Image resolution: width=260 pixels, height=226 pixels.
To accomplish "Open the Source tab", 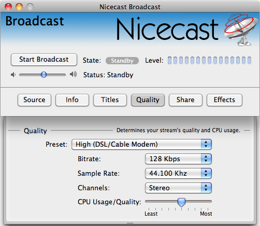I will point(34,100).
